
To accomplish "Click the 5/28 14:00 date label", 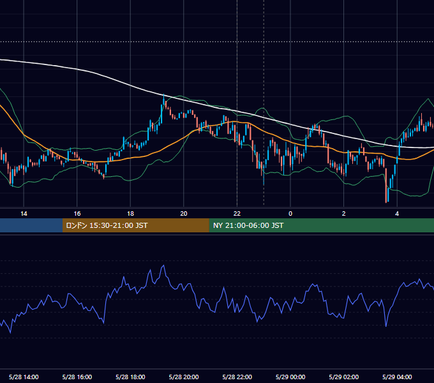I will point(24,377).
